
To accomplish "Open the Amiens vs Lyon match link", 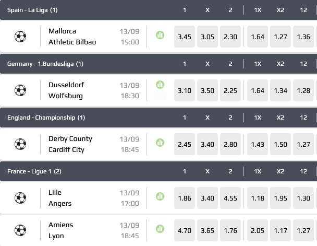I will (x=61, y=230).
